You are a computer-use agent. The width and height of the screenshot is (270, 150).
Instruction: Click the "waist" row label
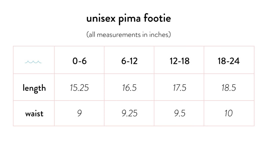pos(34,113)
